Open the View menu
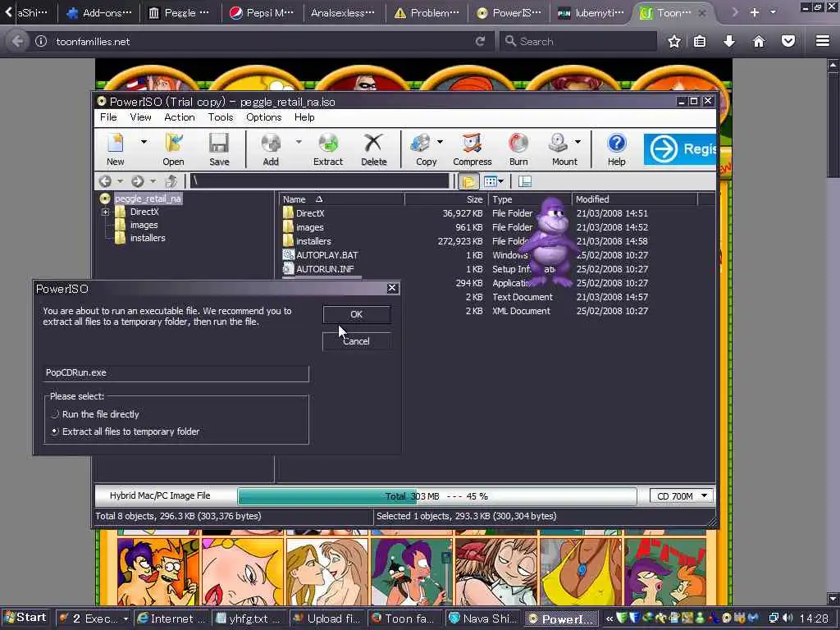 click(140, 117)
